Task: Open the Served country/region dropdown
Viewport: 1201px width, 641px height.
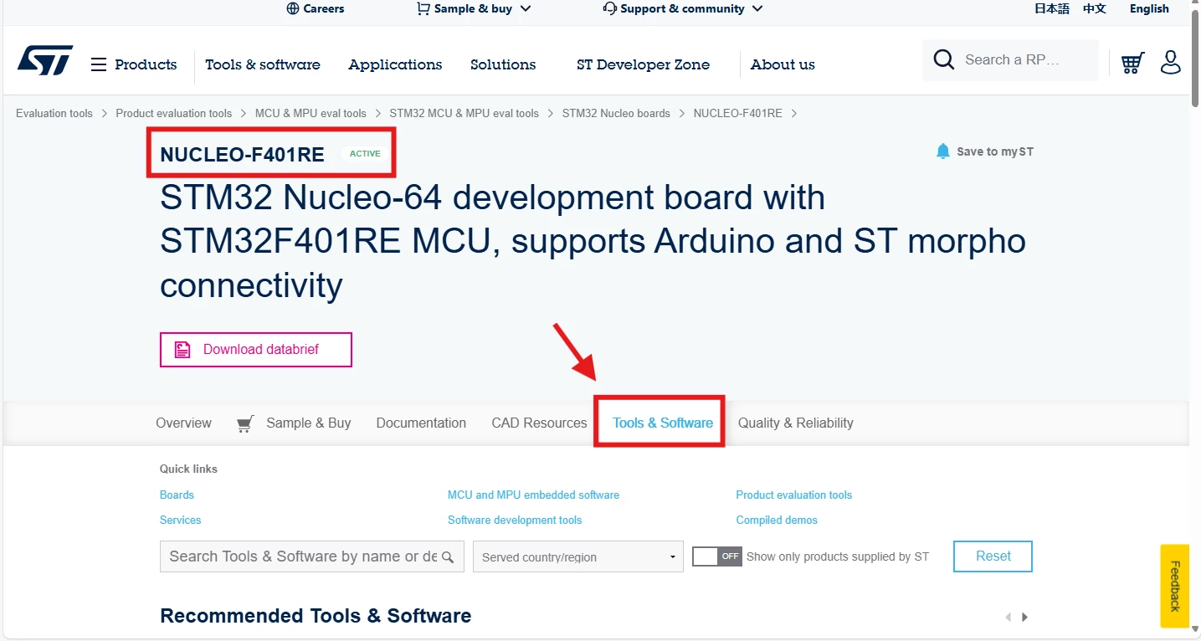Action: [578, 557]
